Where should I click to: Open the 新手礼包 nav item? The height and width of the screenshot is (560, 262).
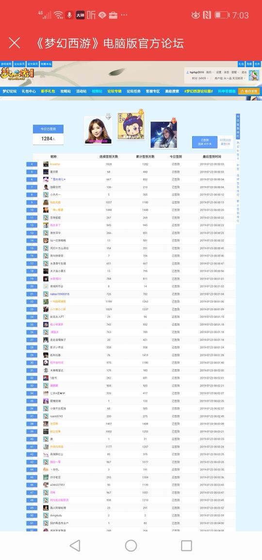[48, 92]
